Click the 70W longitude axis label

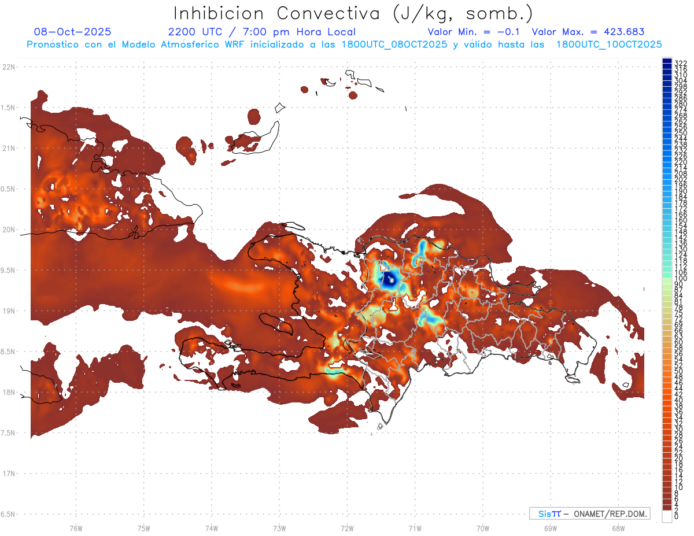(483, 527)
